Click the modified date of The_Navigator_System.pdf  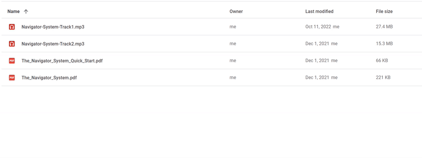(x=317, y=78)
